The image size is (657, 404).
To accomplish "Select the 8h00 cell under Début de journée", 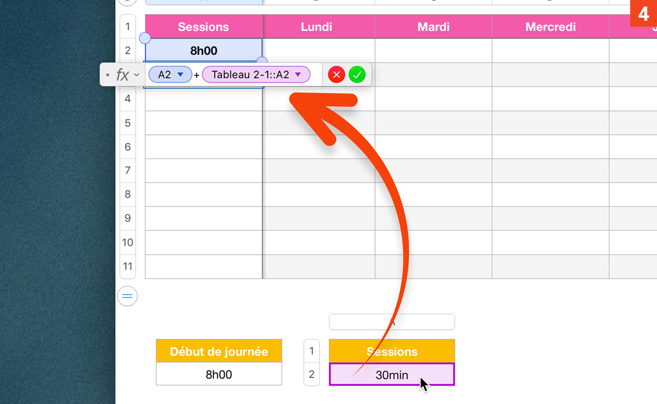I will [219, 375].
